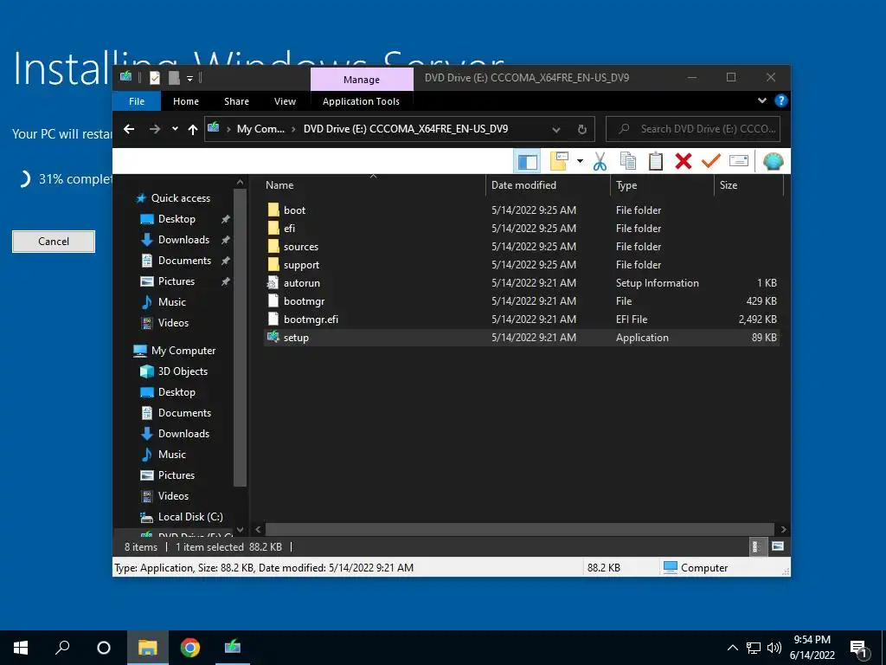
Task: Switch to the Share ribbon tab
Action: tap(236, 101)
